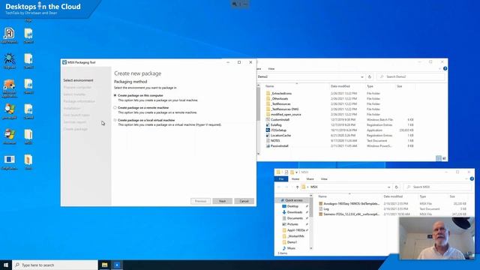Click the _ExtractedIcons folder icon
The width and height of the screenshot is (480, 270).
(x=268, y=93)
